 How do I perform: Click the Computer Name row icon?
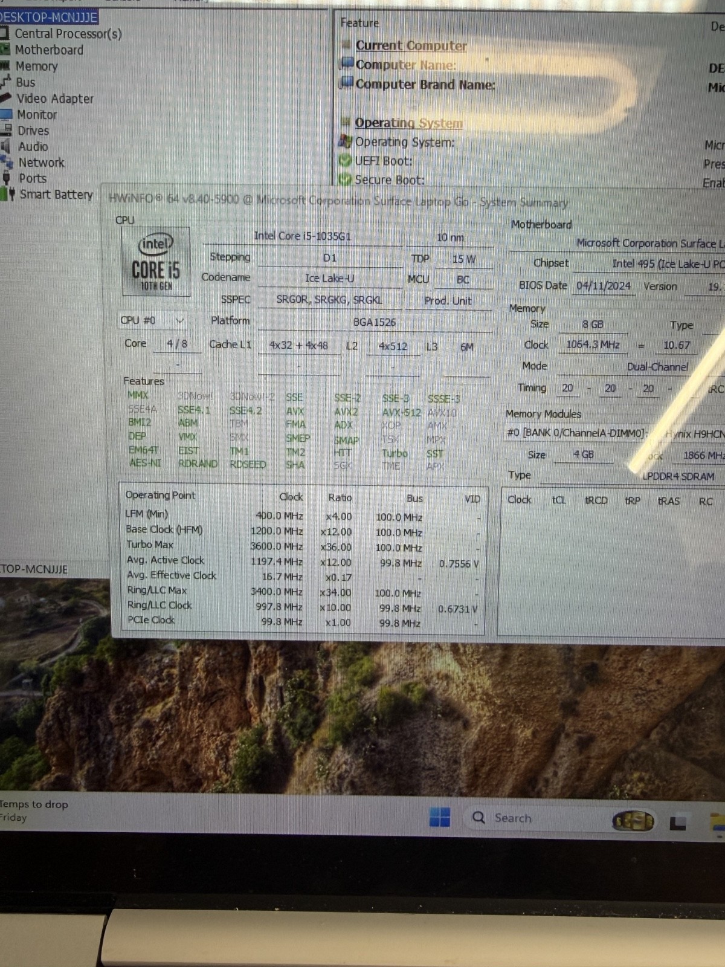[347, 63]
